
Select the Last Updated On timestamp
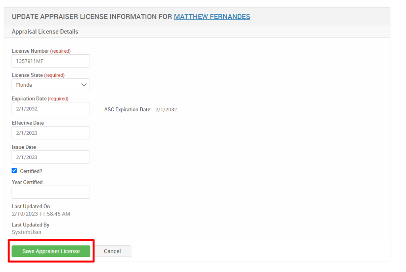(x=42, y=214)
